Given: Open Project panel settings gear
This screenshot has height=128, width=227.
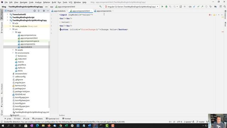Looking at the screenshot, I should pos(44,11).
